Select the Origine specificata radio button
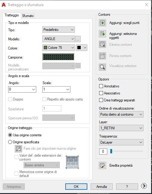152x194 pixels. [10, 142]
